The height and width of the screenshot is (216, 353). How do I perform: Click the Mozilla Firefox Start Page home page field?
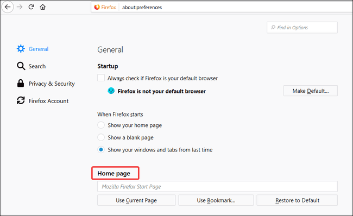[x=217, y=187]
